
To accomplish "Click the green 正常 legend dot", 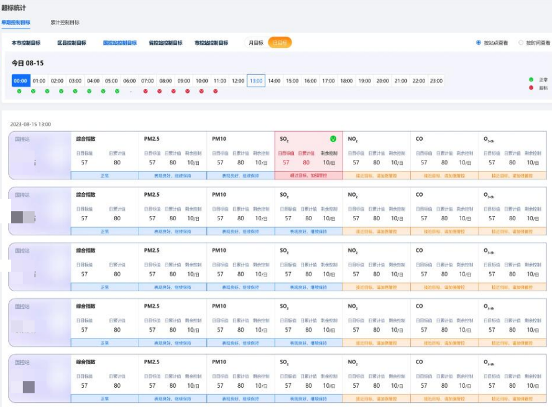I will (531, 80).
